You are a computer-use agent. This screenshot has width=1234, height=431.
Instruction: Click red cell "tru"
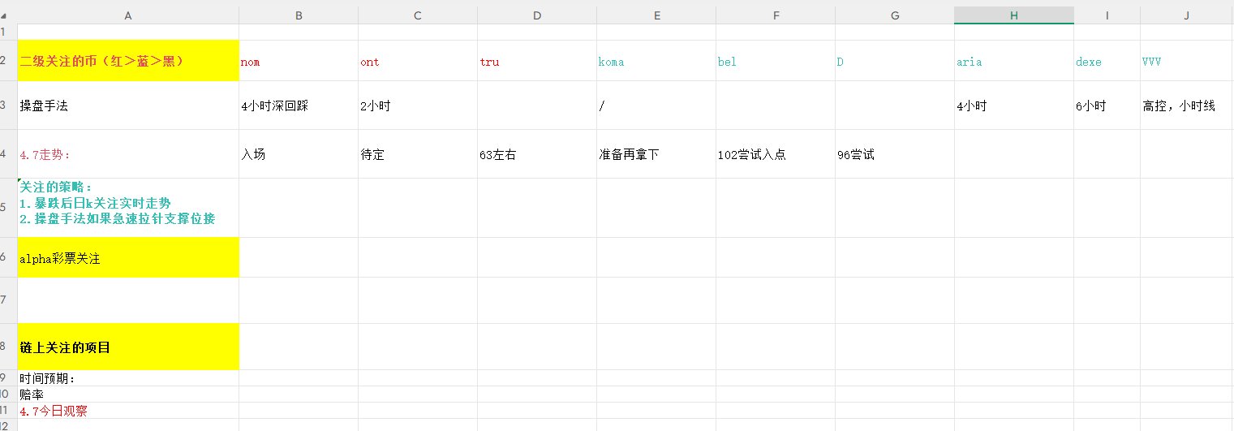537,61
